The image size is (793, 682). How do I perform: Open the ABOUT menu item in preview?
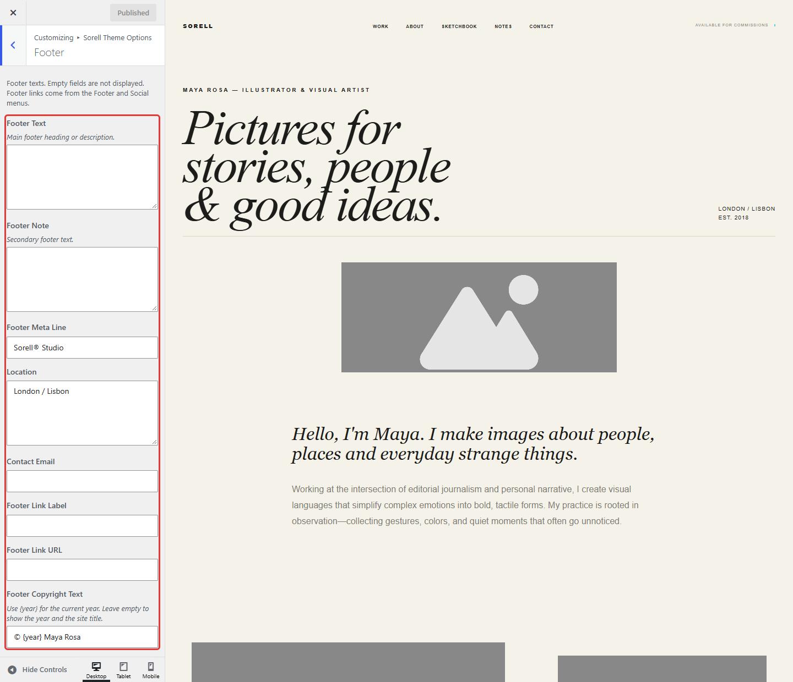pyautogui.click(x=415, y=26)
